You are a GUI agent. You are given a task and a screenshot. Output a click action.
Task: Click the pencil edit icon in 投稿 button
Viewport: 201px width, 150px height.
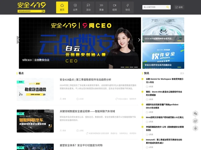tap(176, 7)
